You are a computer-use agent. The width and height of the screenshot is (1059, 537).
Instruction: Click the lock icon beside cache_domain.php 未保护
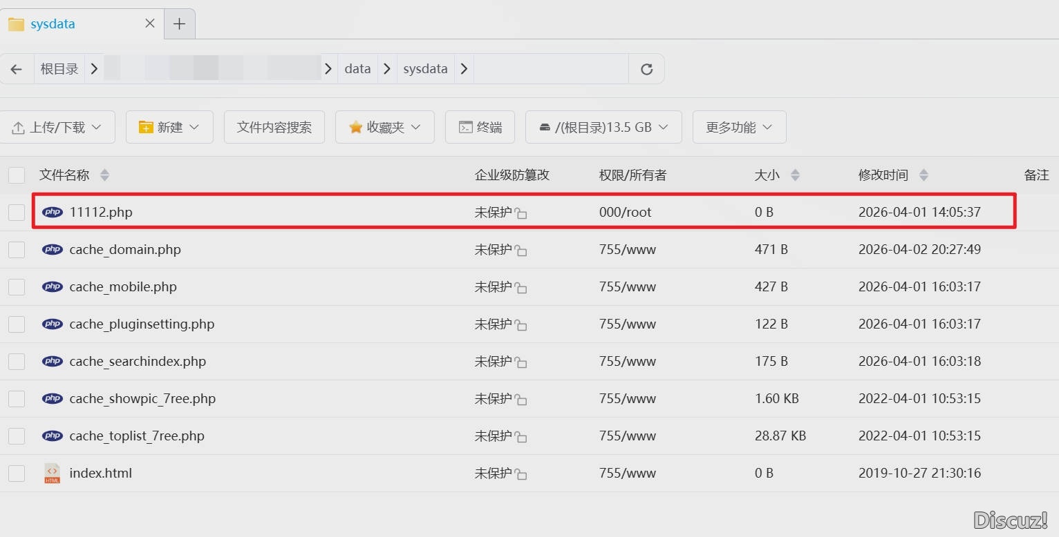(x=523, y=250)
